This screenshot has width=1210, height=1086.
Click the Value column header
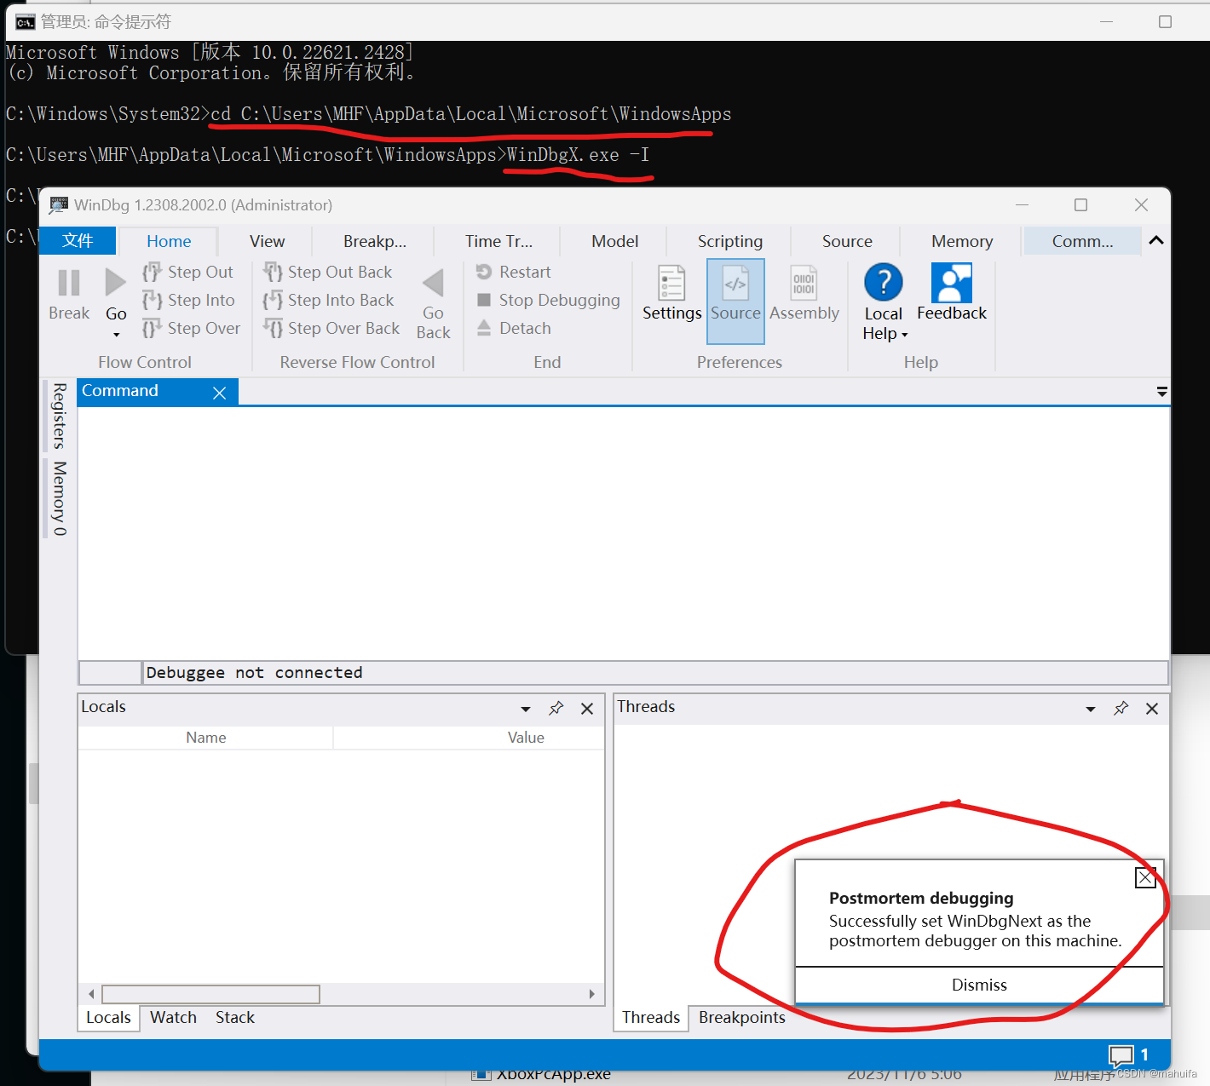click(526, 738)
